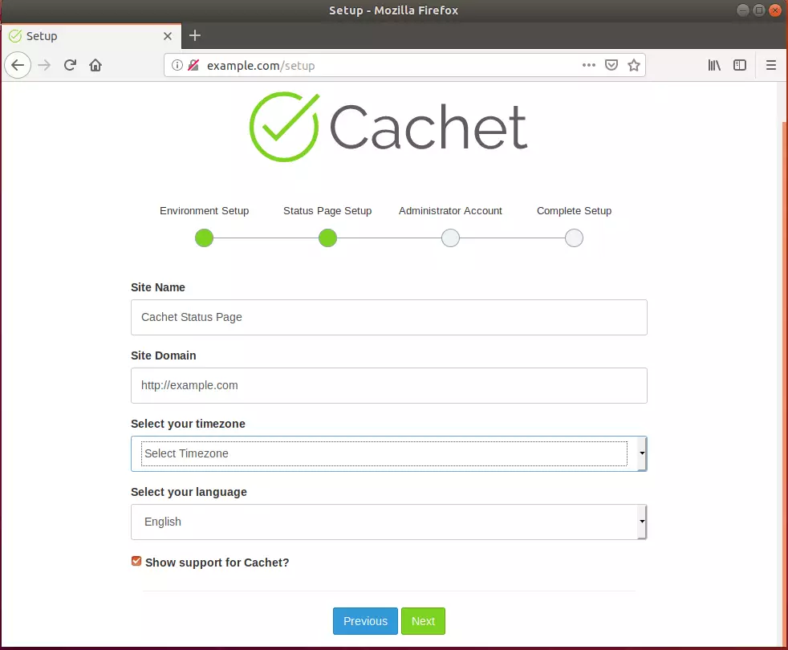Open the language dropdown showing English
This screenshot has width=788, height=650.
389,522
